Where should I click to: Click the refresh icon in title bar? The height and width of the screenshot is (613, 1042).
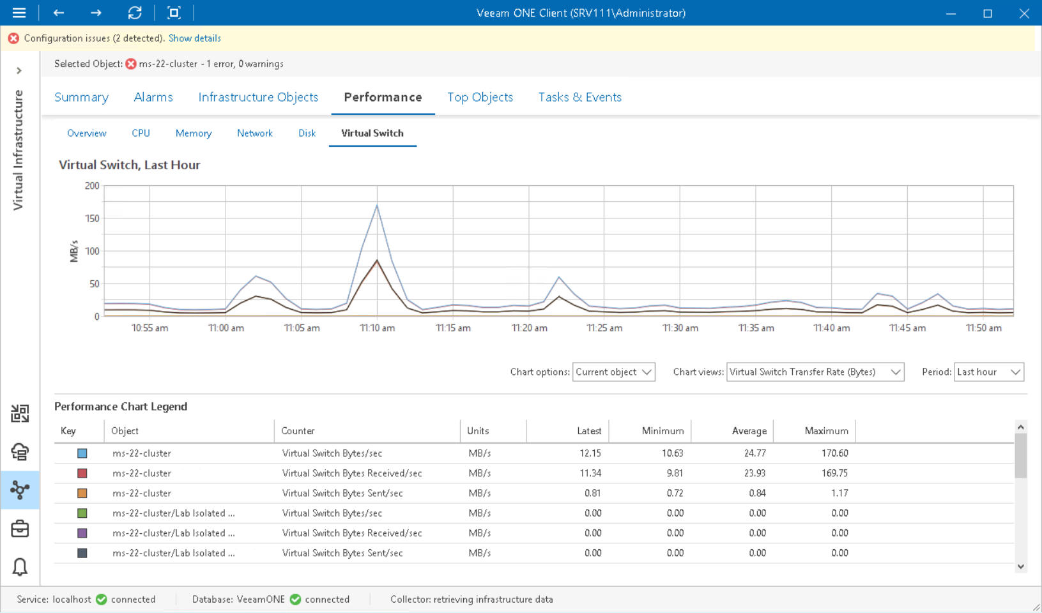[135, 13]
